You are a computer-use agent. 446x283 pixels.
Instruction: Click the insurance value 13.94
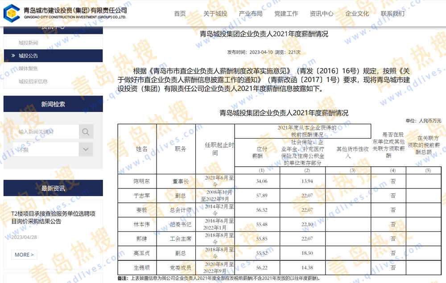pos(307,181)
